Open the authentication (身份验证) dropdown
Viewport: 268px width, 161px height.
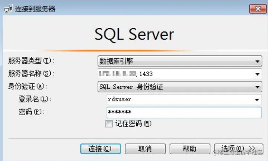pos(180,87)
